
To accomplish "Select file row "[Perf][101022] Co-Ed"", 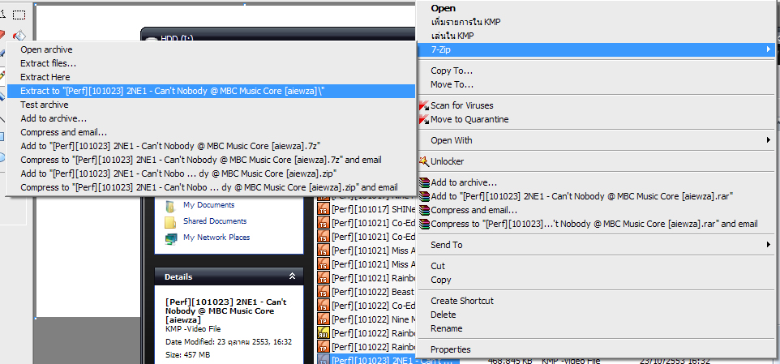I will (366, 306).
